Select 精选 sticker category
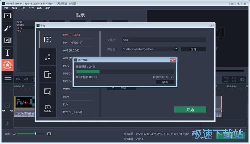 [20, 28]
